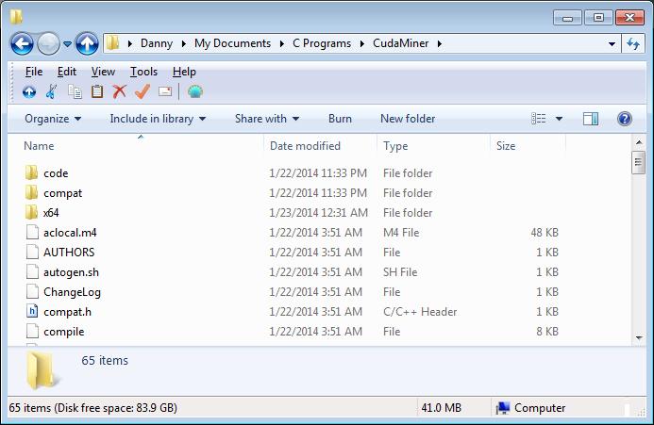Click Computer icon in status bar
The width and height of the screenshot is (654, 425).
[503, 408]
